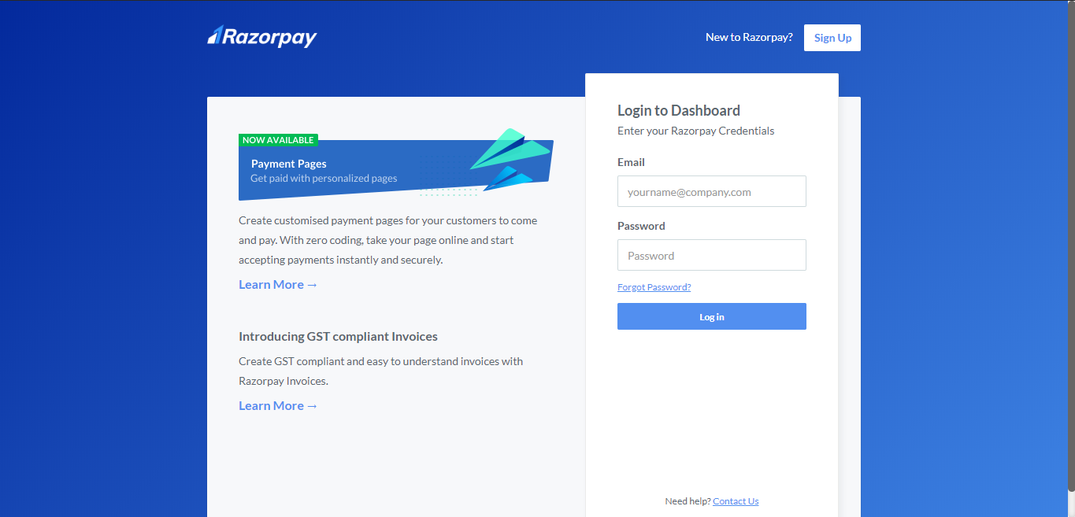Click the Email field label
The image size is (1075, 517).
(631, 162)
